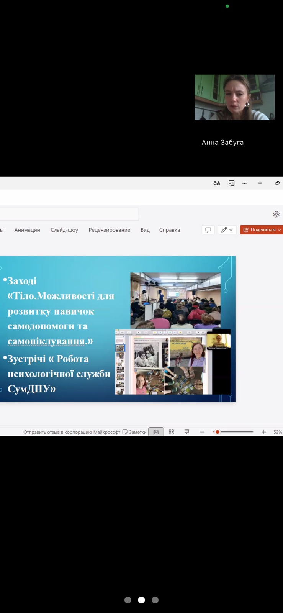Image resolution: width=283 pixels, height=613 pixels.
Task: Open the Поделиться share dropdown
Action: [262, 230]
